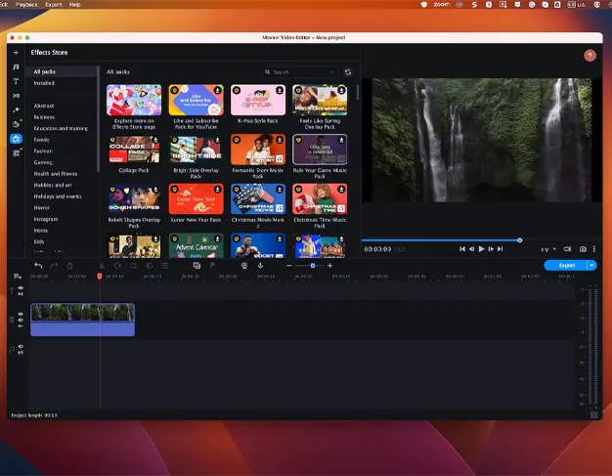Screen dimensions: 612x476
Task: Zoom out timeline with minus button
Action: click(x=288, y=266)
